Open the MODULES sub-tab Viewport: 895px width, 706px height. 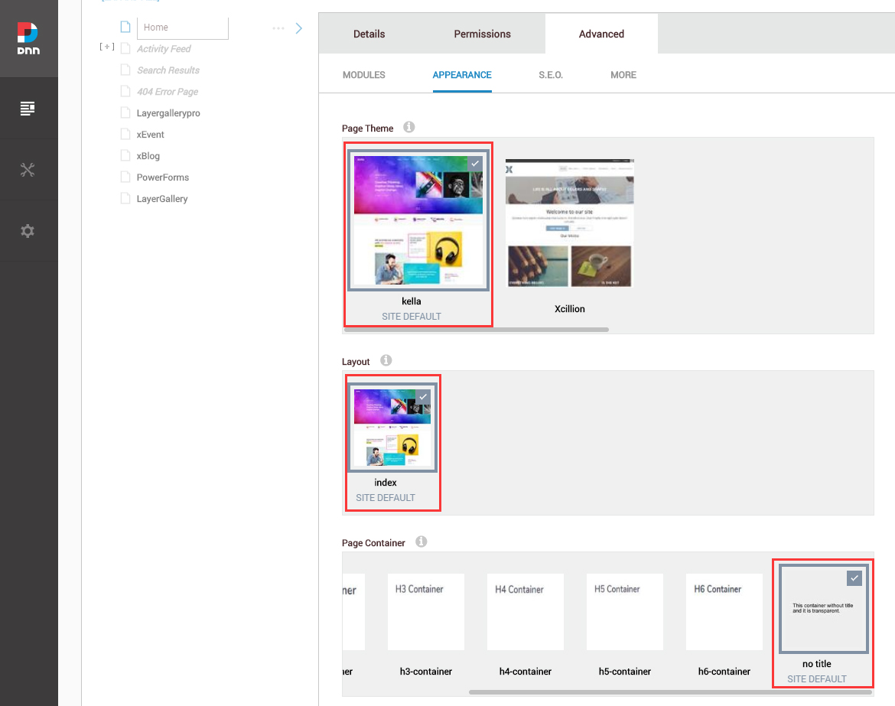[x=364, y=75]
